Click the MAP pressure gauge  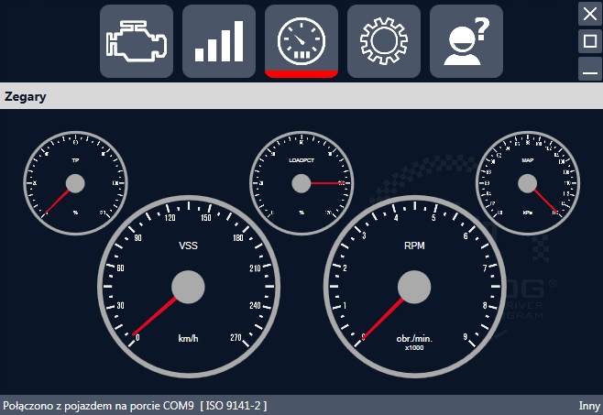coord(527,183)
